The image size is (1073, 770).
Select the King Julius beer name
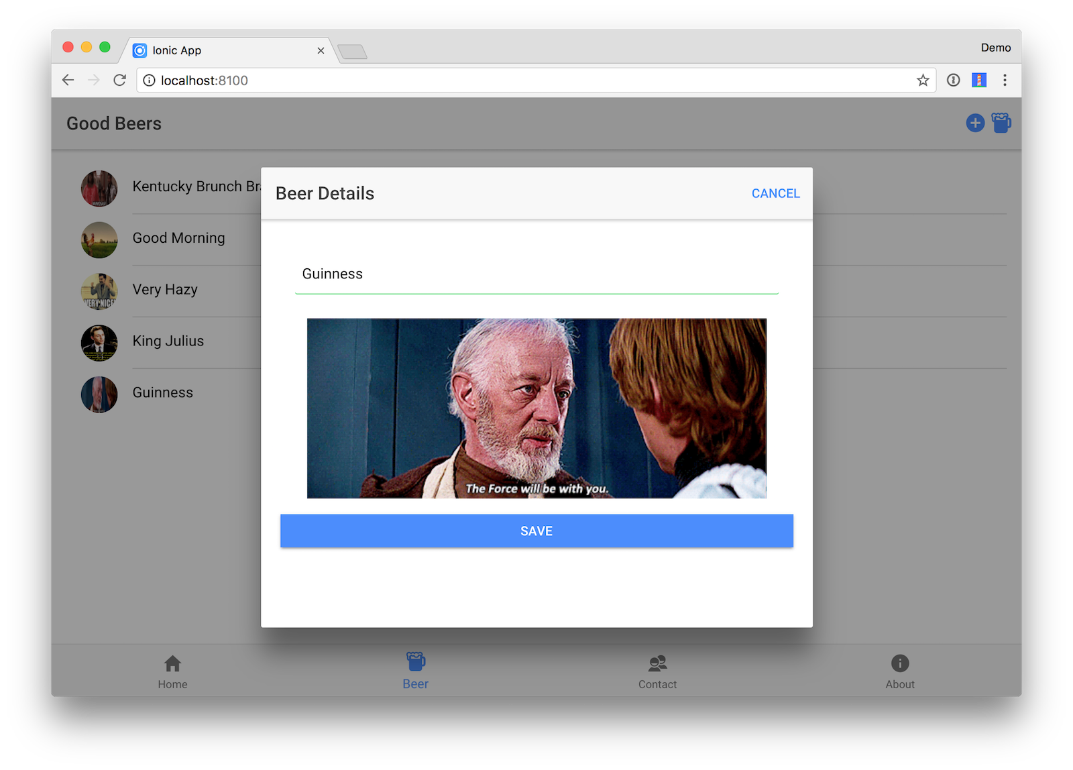[x=168, y=341]
